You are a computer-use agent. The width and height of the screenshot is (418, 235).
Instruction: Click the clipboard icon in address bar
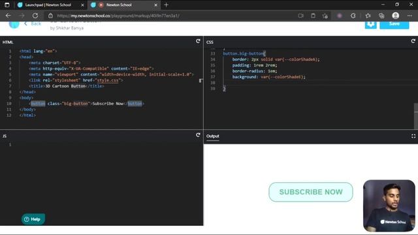tap(313, 16)
